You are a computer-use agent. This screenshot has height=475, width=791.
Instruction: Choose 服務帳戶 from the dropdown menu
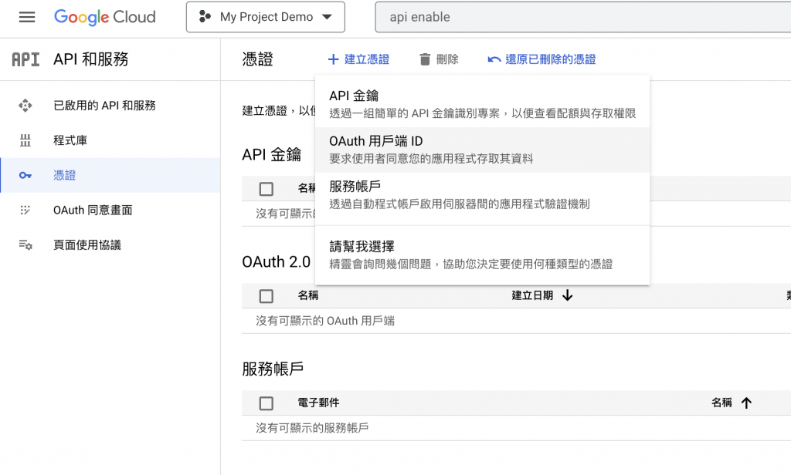point(482,195)
